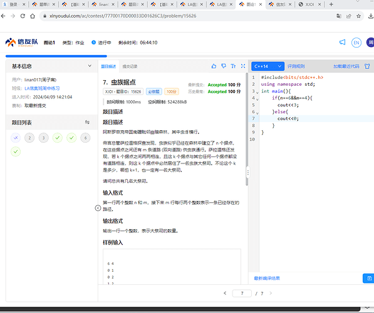Image resolution: width=374 pixels, height=313 pixels.
Task: Toggle fullscreen for problem description panel
Action: point(243,66)
